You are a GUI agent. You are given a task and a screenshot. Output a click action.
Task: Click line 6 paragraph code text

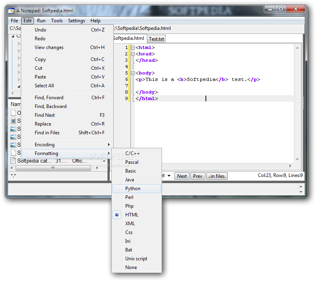click(x=198, y=79)
